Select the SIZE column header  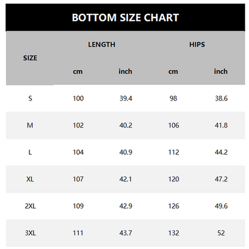pos(30,58)
